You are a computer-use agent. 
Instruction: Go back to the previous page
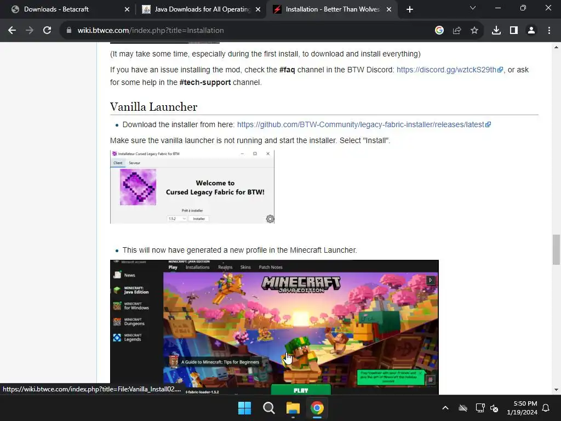click(12, 31)
